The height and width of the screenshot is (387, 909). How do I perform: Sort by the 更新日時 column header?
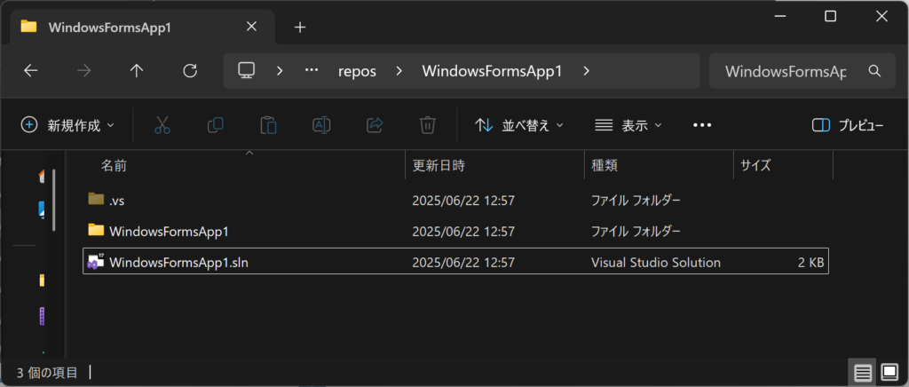439,166
